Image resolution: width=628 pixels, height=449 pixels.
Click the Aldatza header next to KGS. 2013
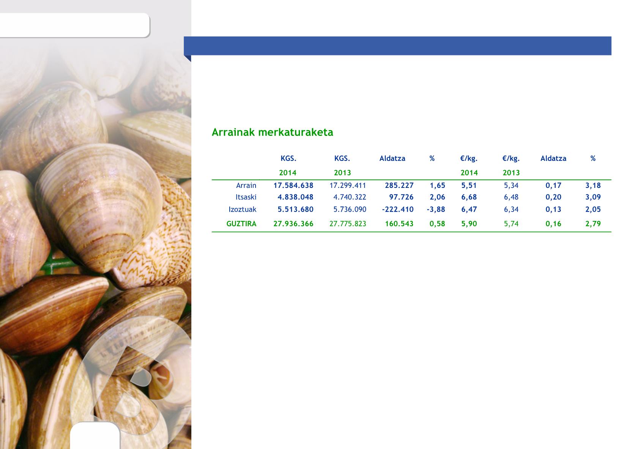pos(392,158)
